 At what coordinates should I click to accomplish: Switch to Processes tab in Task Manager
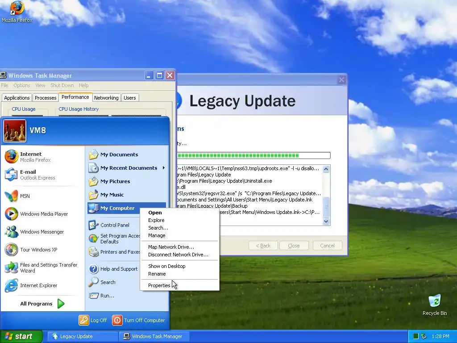point(46,98)
